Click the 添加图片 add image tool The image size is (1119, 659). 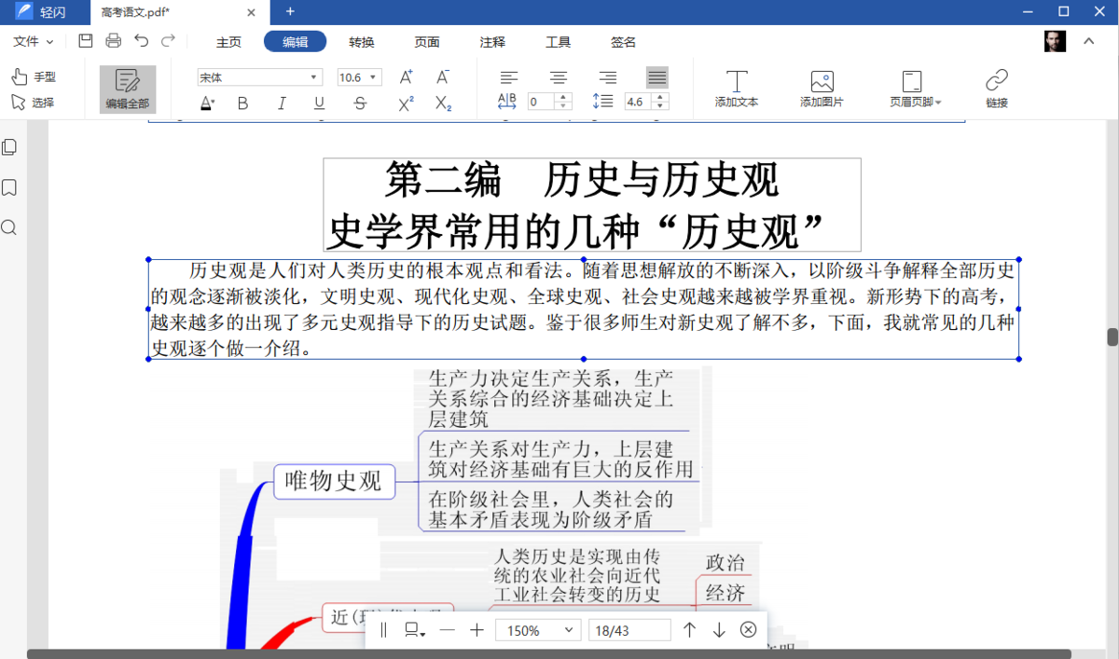coord(820,87)
